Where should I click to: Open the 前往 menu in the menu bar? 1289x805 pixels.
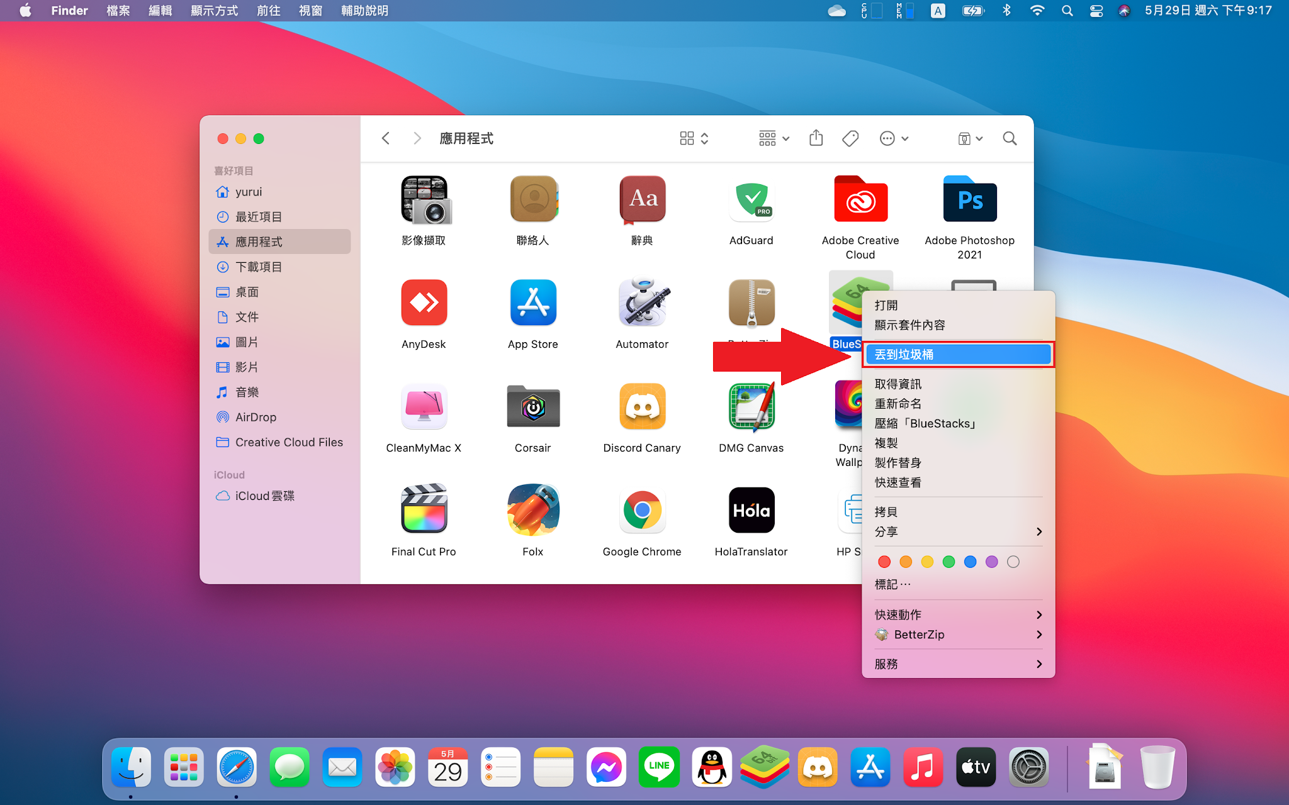coord(269,10)
